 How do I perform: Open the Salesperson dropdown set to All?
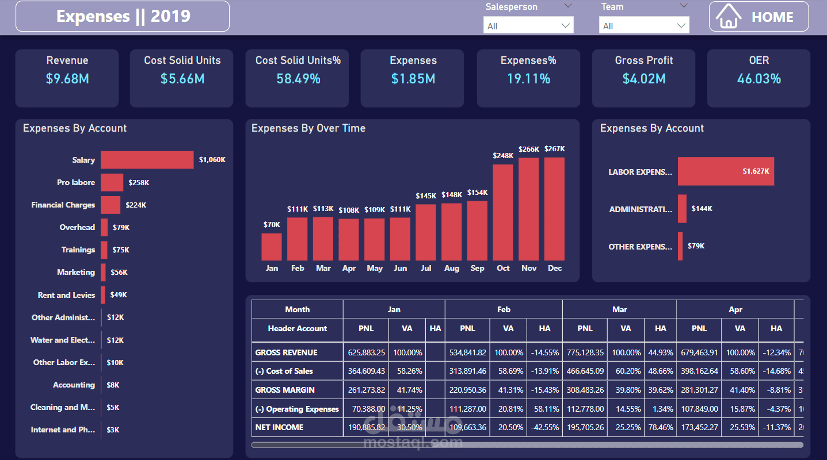click(528, 26)
